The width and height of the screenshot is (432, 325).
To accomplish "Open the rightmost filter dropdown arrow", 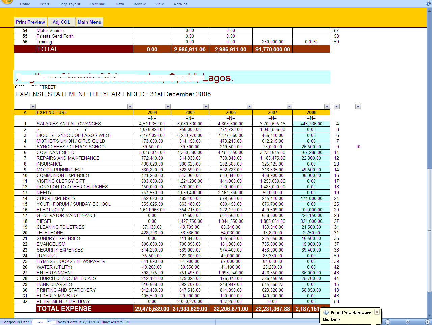I will click(358, 107).
